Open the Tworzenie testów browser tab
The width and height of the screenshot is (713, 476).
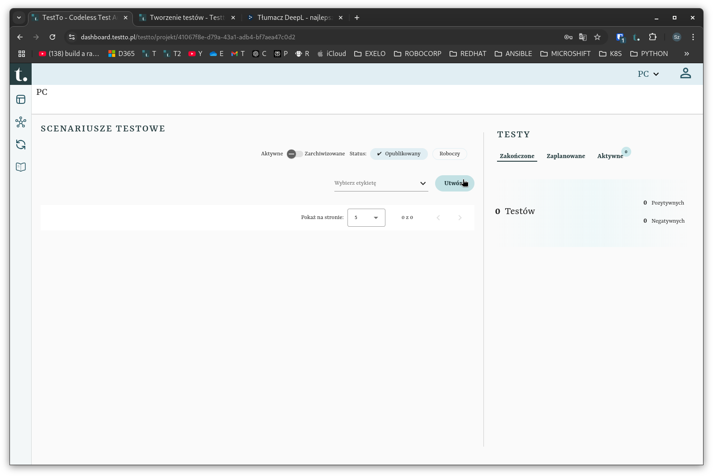187,18
